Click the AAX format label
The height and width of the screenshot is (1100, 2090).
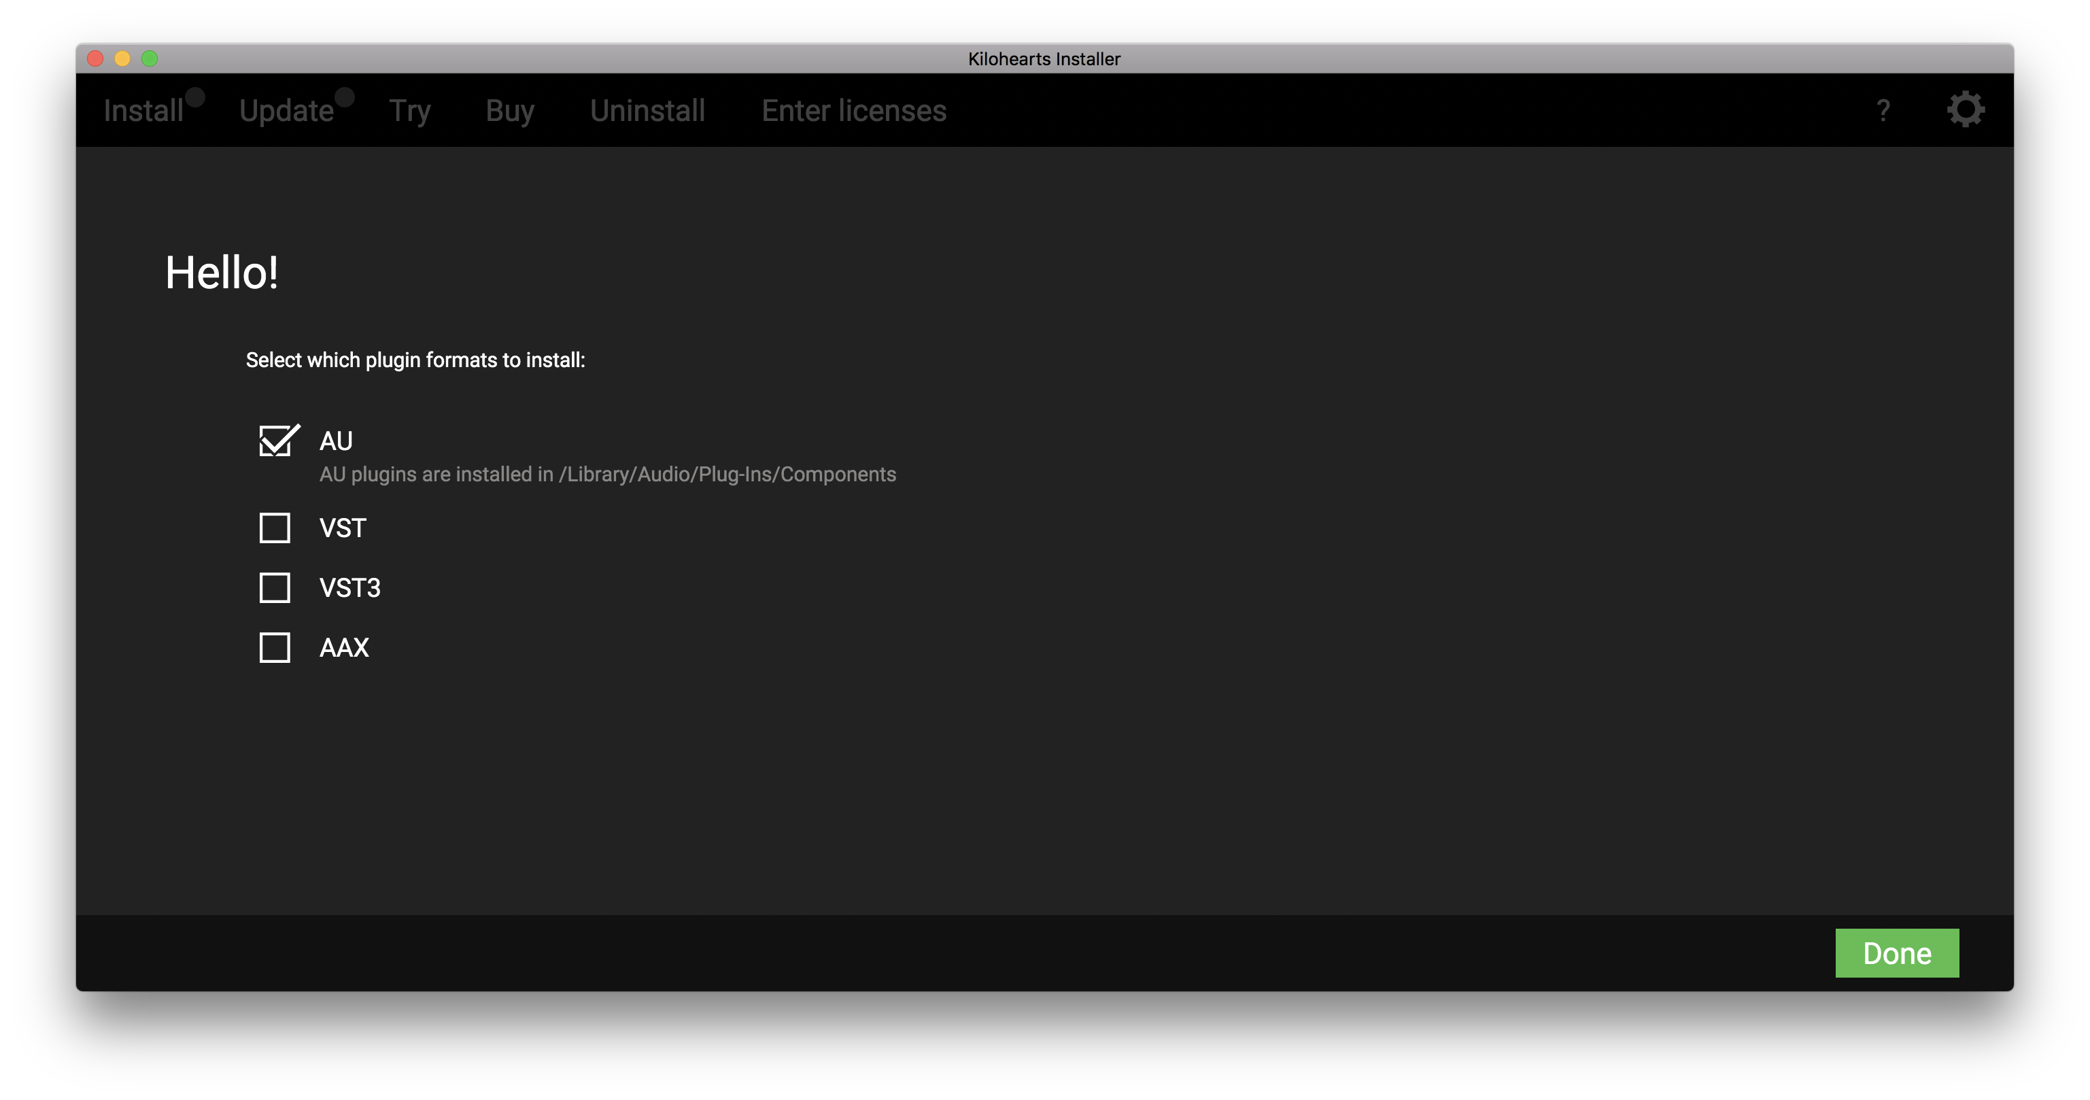point(344,648)
